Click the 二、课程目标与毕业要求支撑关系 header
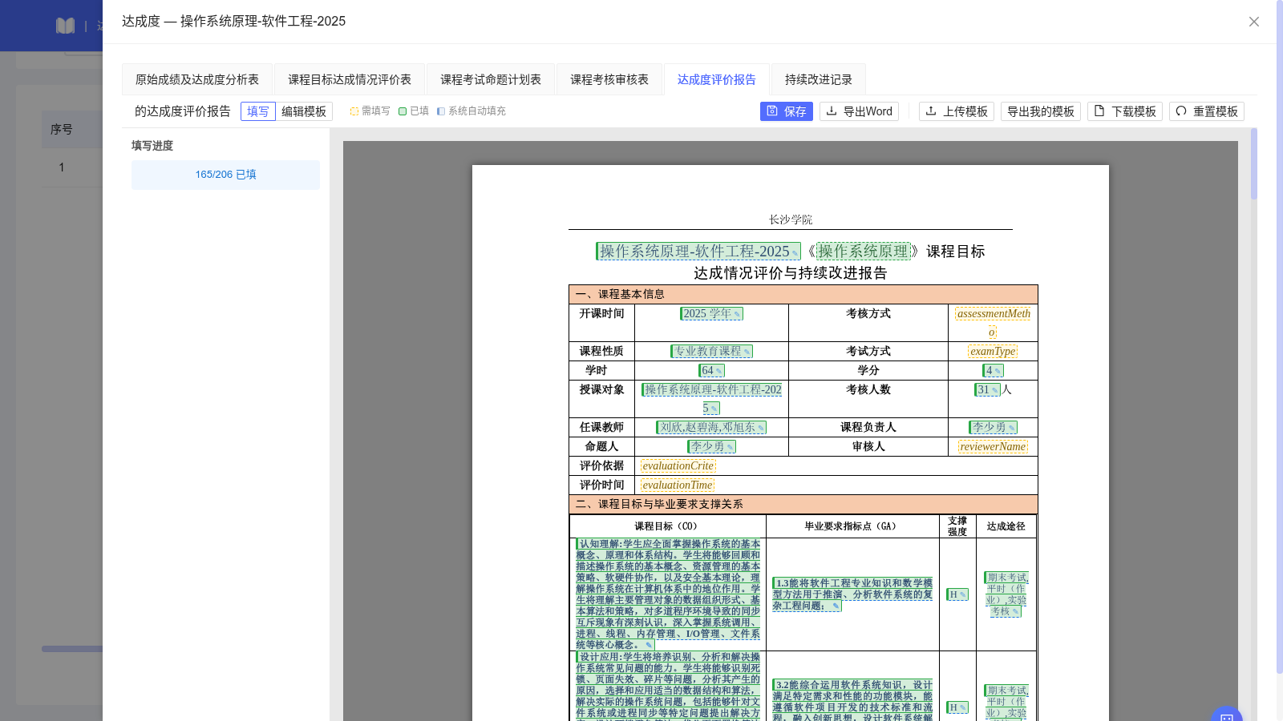The height and width of the screenshot is (721, 1283). coord(803,504)
